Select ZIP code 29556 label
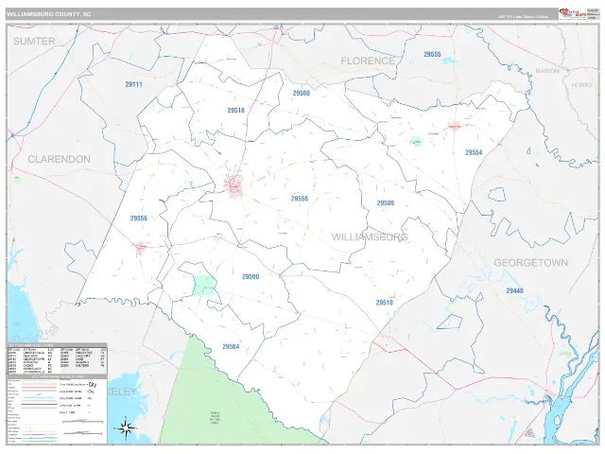 (300, 199)
